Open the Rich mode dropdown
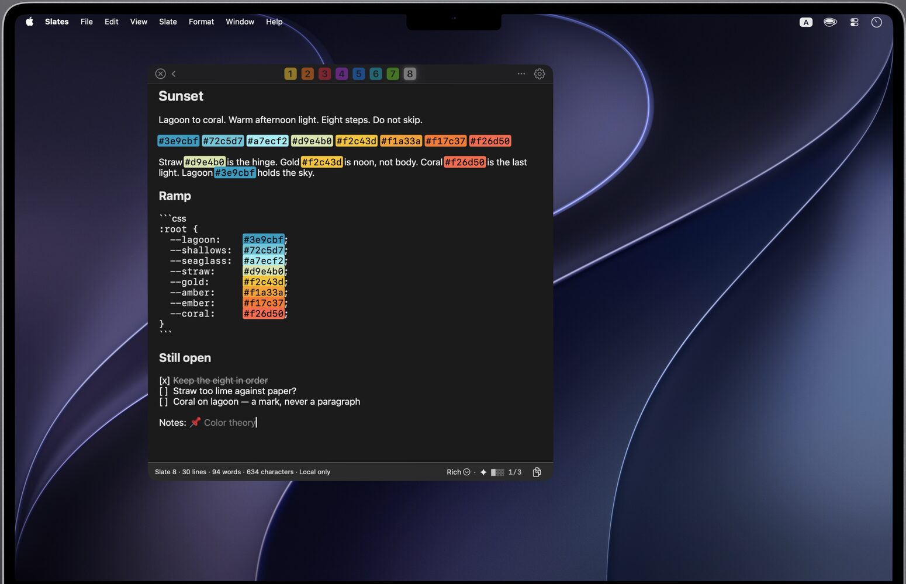The width and height of the screenshot is (906, 584). (x=458, y=472)
